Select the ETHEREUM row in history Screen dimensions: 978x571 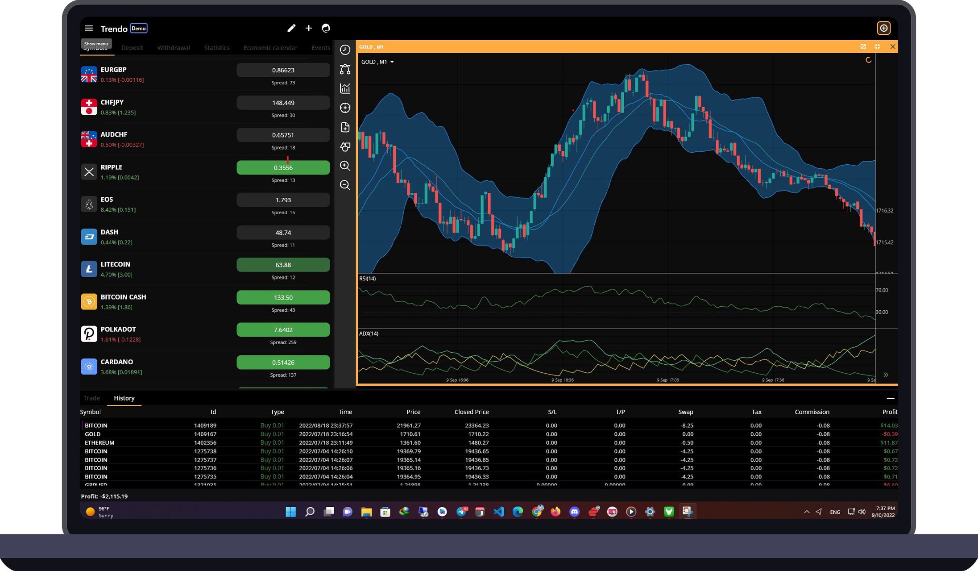pos(489,442)
